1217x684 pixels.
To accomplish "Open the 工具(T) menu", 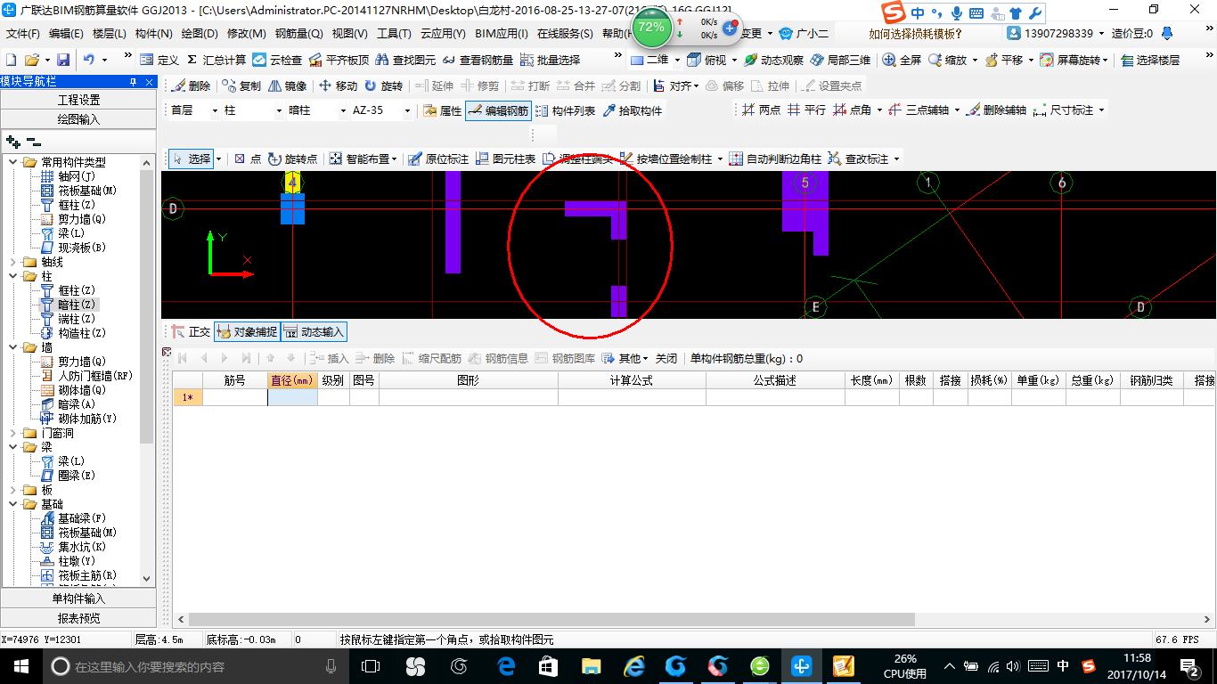I will pos(394,34).
